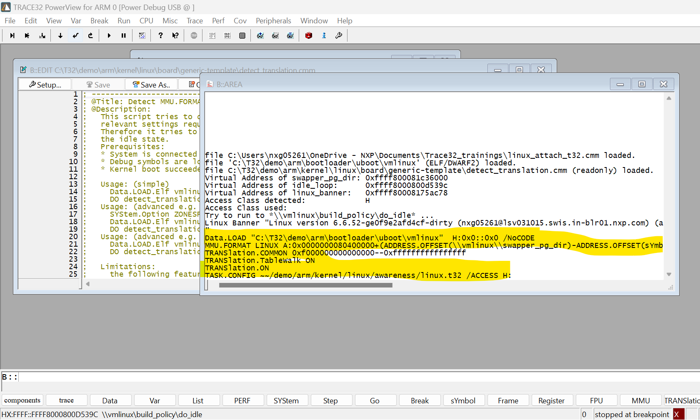Screen dimensions: 700x420
Task: Activate context-sensitive help arrow icon
Action: (175, 35)
